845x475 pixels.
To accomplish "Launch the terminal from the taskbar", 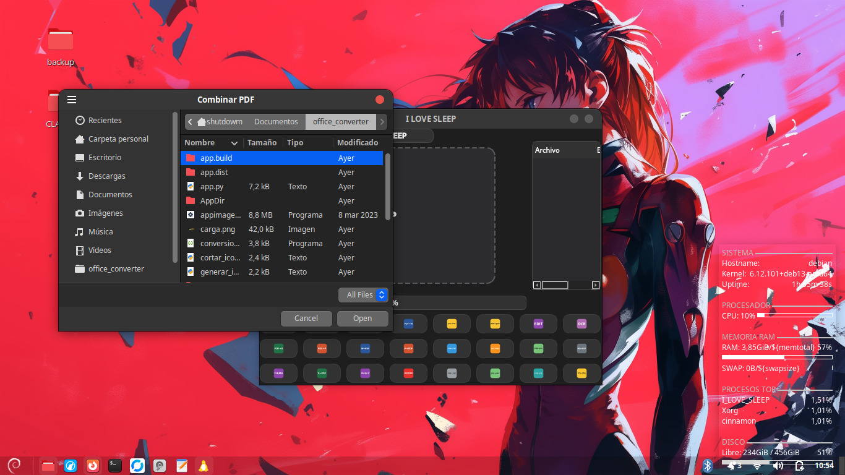I will click(x=115, y=466).
